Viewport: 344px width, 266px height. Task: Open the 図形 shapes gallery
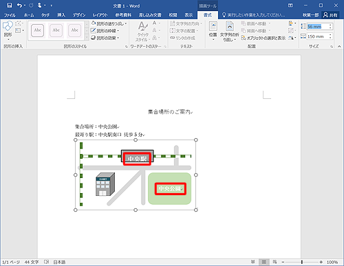[x=8, y=31]
